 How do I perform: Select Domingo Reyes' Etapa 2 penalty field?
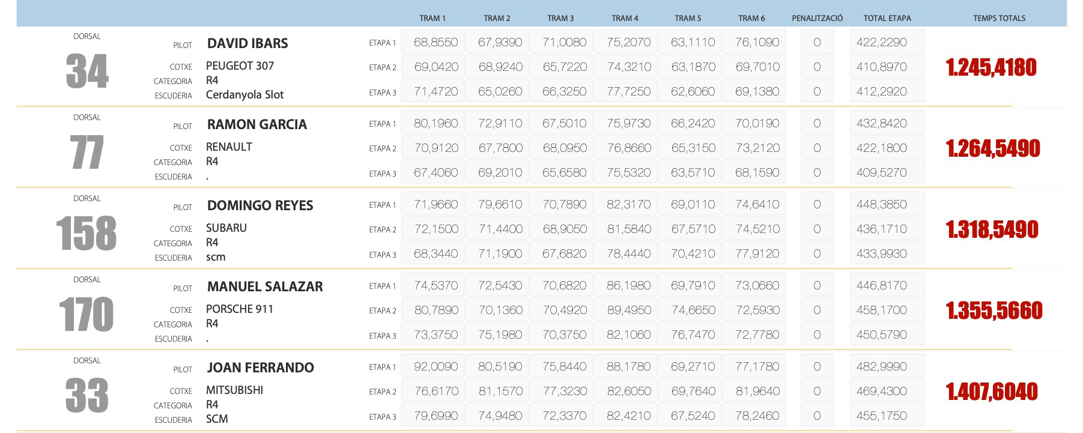[817, 229]
